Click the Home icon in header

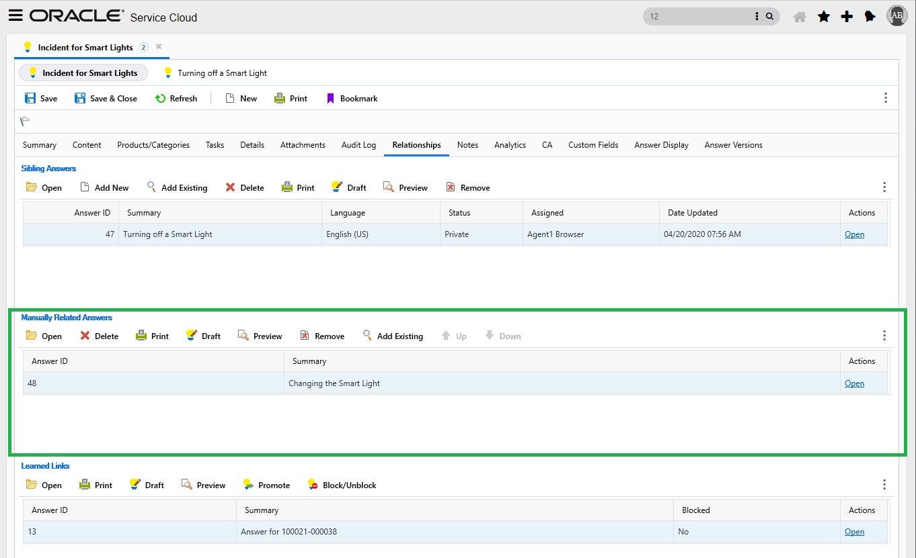coord(800,17)
